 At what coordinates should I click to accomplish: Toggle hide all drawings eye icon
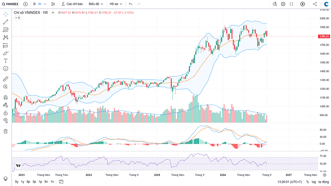pyautogui.click(x=6, y=121)
